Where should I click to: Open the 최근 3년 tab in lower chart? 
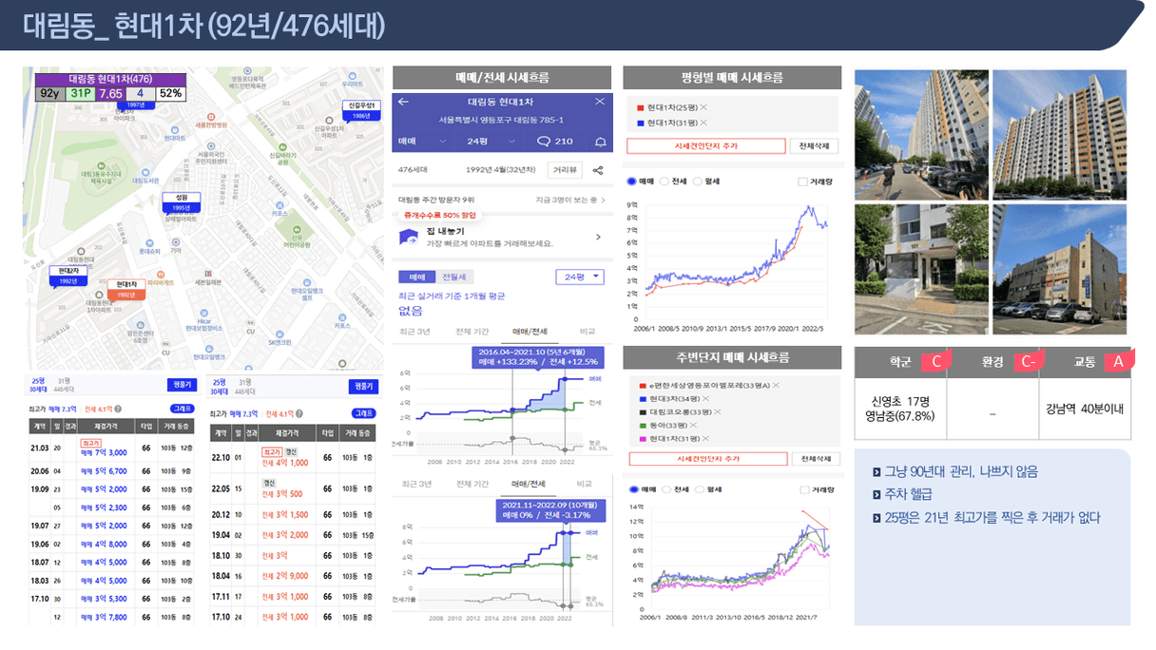pos(416,484)
